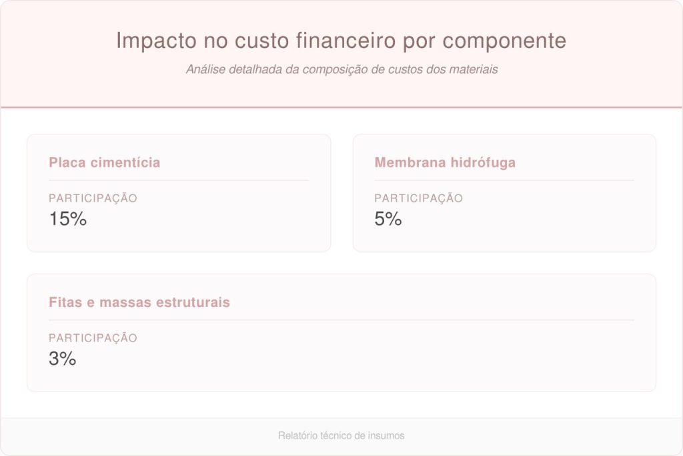Click the 15% participation value
Image resolution: width=683 pixels, height=456 pixels.
67,219
